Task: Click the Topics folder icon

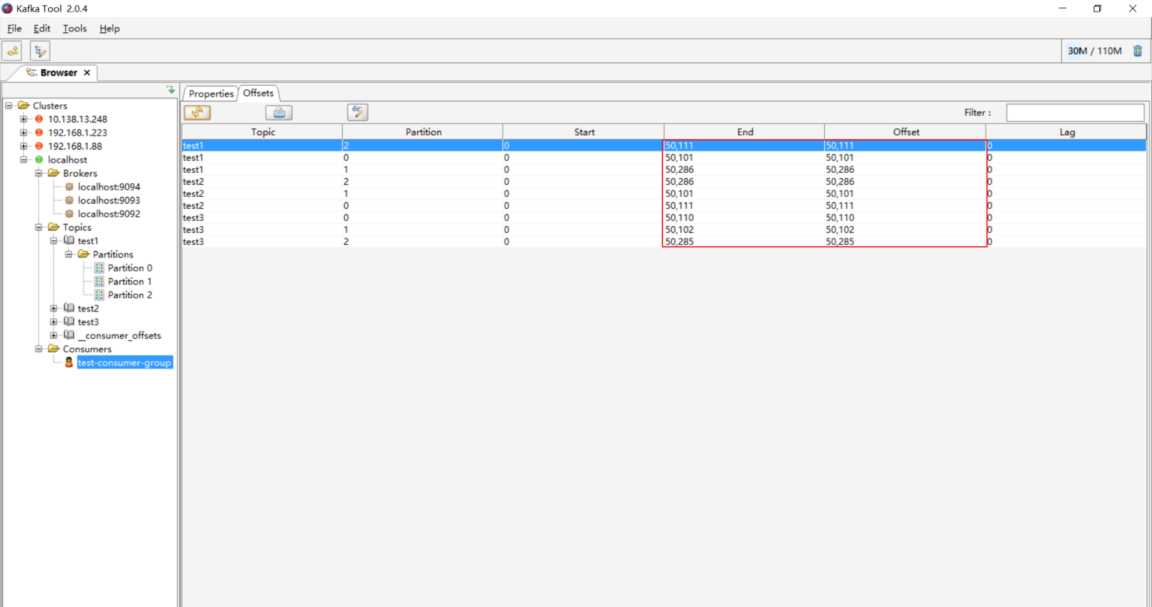Action: pyautogui.click(x=53, y=227)
